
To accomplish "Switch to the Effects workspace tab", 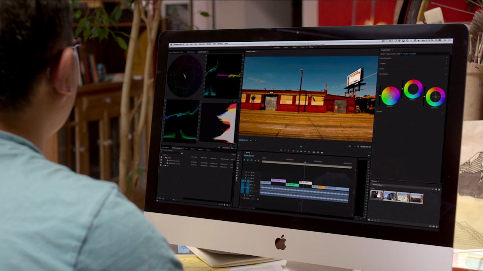I will [x=311, y=47].
